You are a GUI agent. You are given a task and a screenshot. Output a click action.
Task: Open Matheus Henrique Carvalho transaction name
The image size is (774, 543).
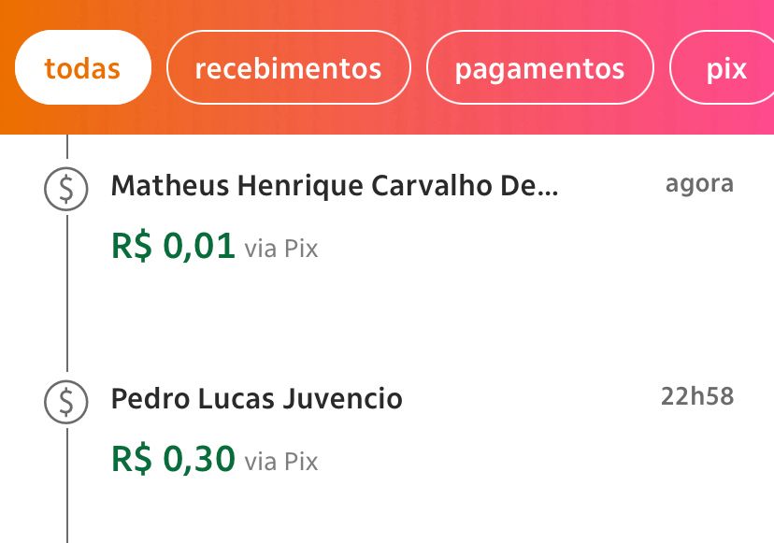pyautogui.click(x=334, y=186)
